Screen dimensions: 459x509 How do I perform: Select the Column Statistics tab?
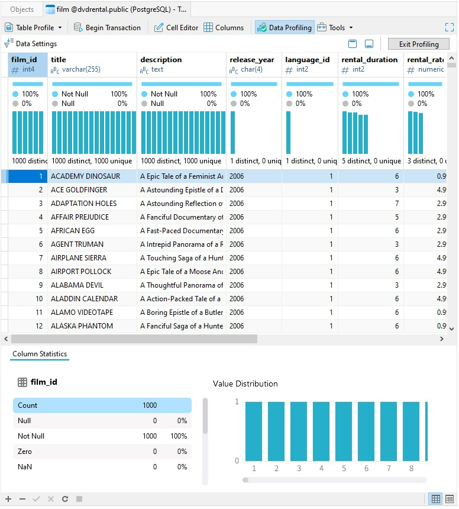tap(40, 354)
